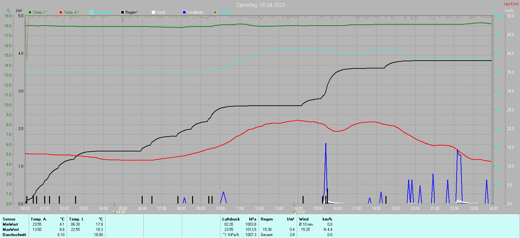Click the '06:00' time axis label

pyautogui.click(x=142, y=208)
